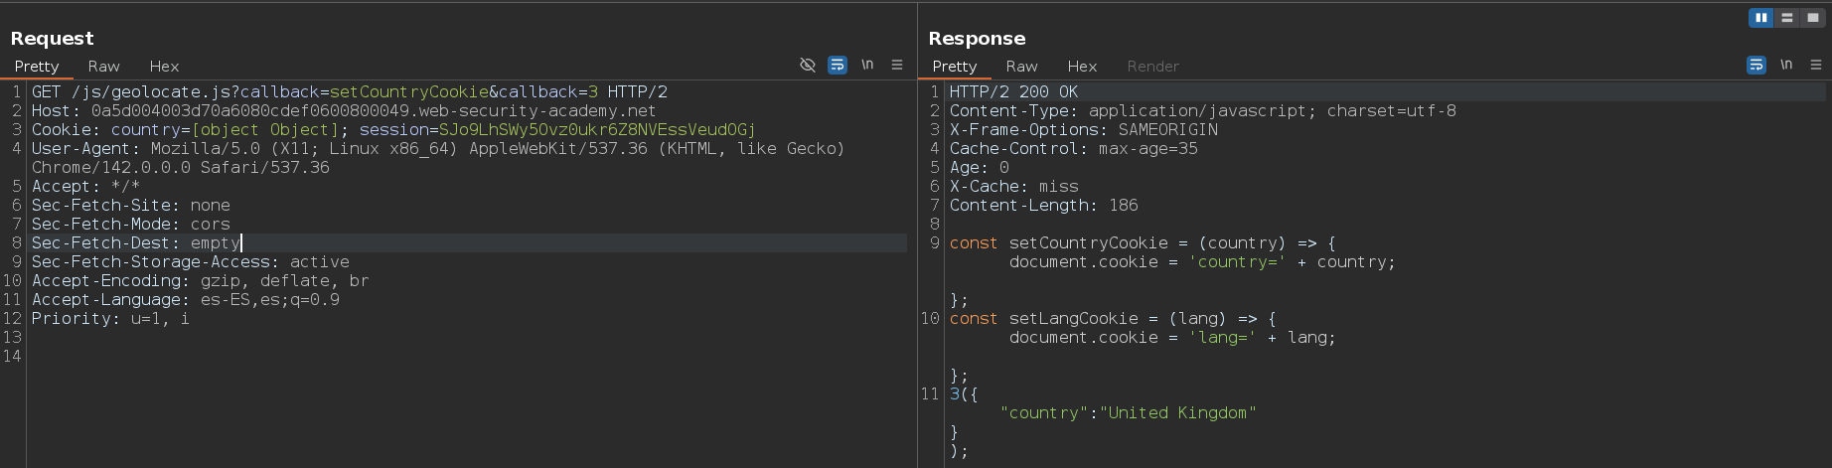Show non-printable characters in Response panel
The image size is (1832, 468).
tap(1786, 65)
